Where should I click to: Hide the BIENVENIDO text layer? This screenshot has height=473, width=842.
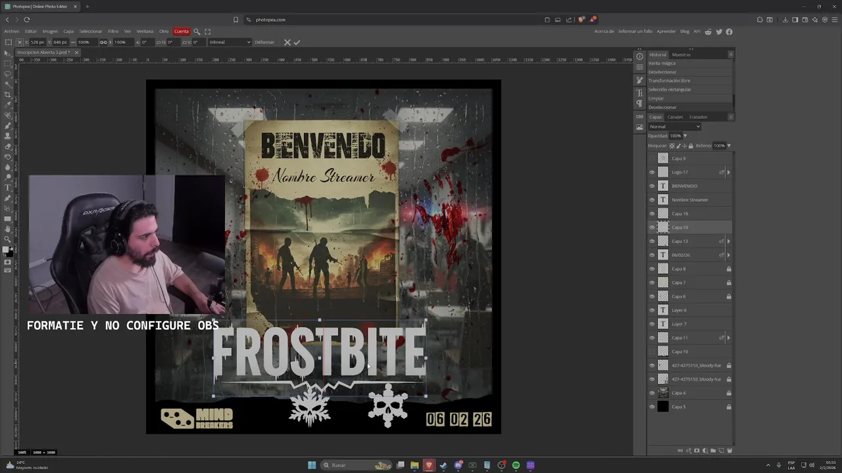[x=652, y=186]
